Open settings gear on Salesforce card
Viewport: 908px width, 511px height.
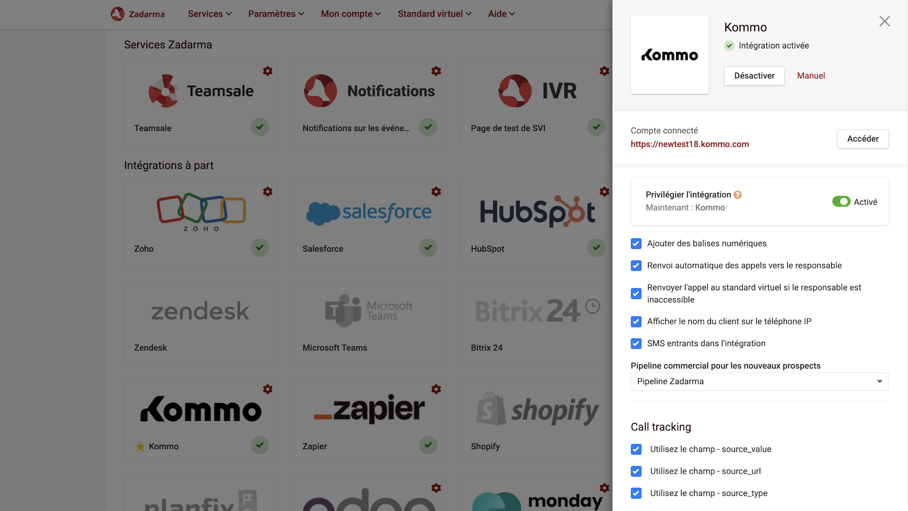pyautogui.click(x=436, y=191)
